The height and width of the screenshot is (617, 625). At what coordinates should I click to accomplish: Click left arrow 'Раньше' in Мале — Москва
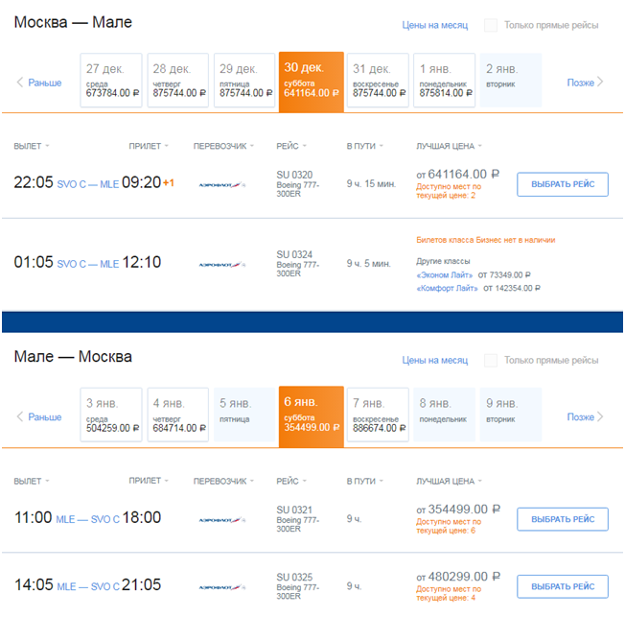coord(39,416)
